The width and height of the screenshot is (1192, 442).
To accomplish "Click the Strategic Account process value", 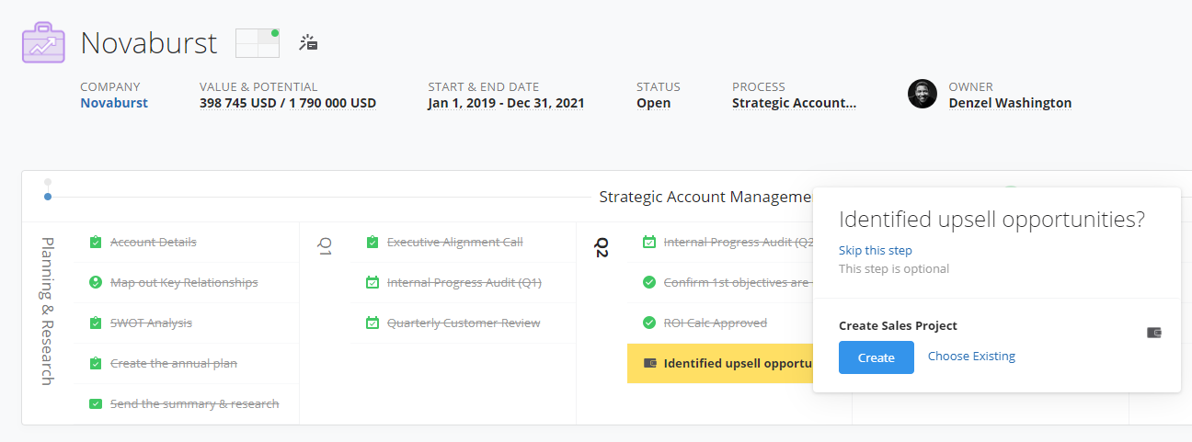I will (x=794, y=103).
